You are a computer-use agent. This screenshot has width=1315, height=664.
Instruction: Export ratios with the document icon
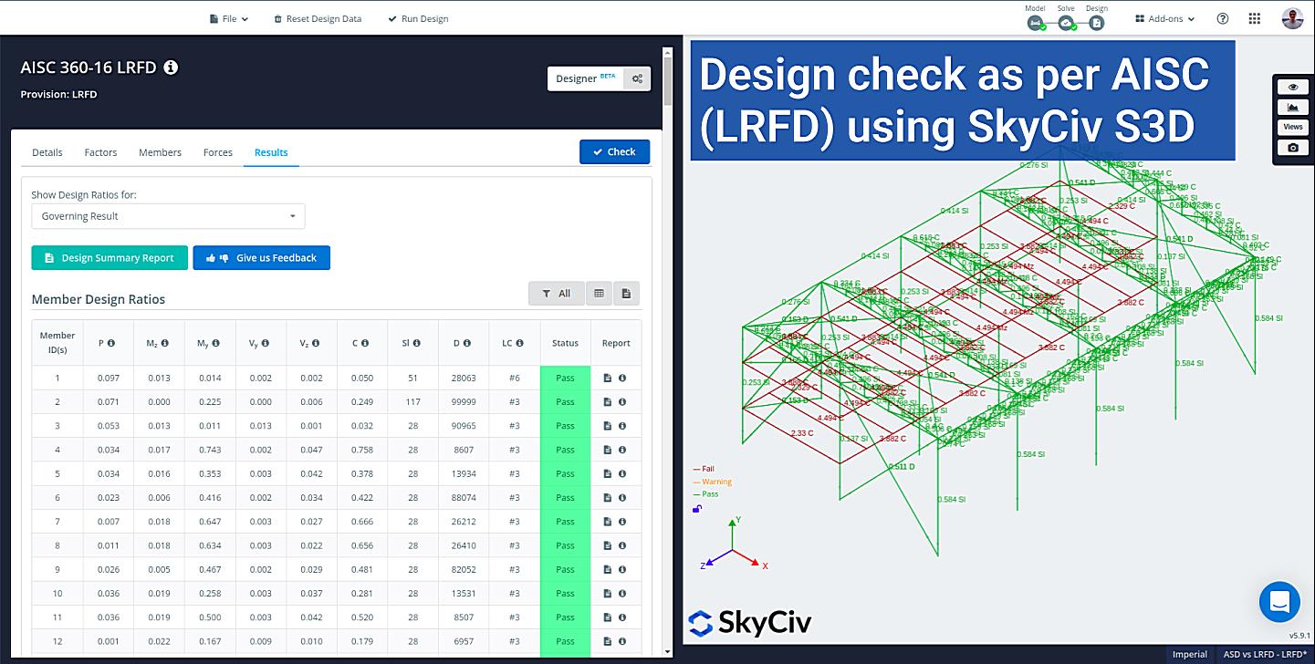pyautogui.click(x=626, y=294)
